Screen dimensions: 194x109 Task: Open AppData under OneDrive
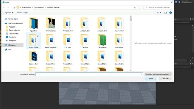pos(11,27)
